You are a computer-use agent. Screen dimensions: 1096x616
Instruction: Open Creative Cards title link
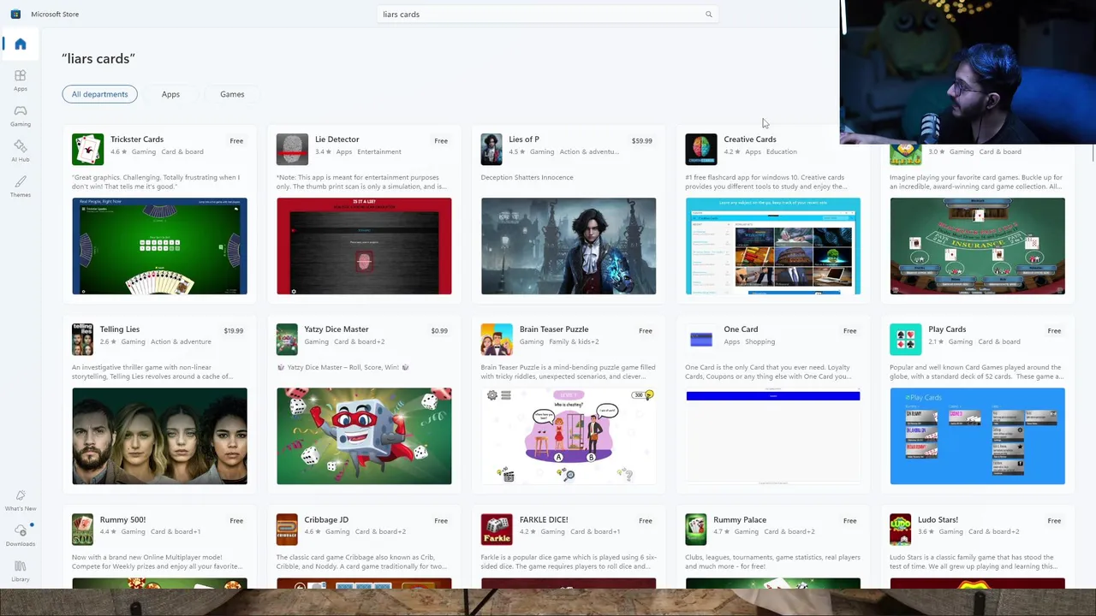pyautogui.click(x=750, y=139)
